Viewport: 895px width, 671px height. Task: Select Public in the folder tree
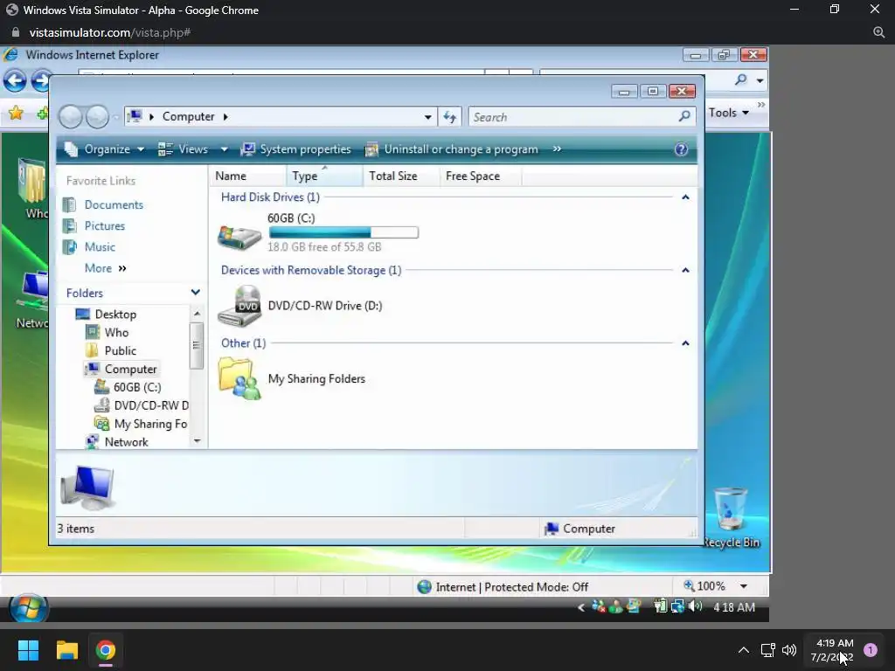click(121, 351)
